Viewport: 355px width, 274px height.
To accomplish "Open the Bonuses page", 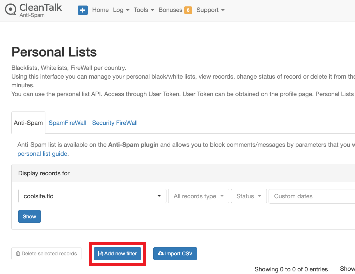I will [x=171, y=10].
